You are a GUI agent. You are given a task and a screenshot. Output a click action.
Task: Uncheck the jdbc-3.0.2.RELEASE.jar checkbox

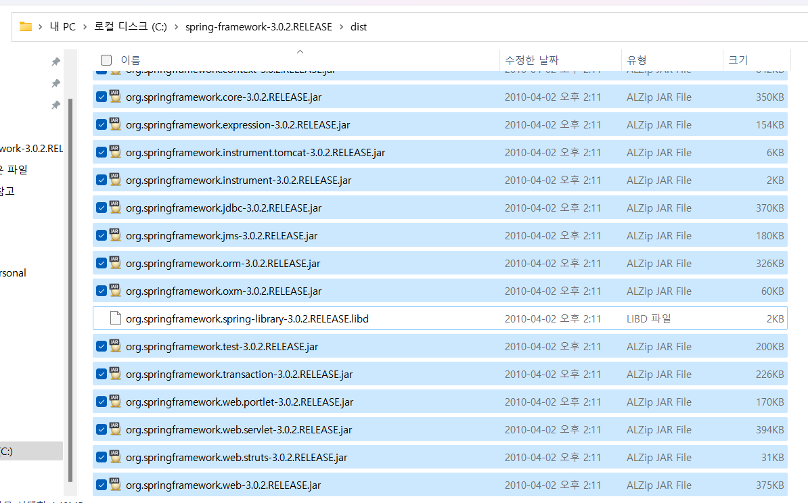coord(102,208)
